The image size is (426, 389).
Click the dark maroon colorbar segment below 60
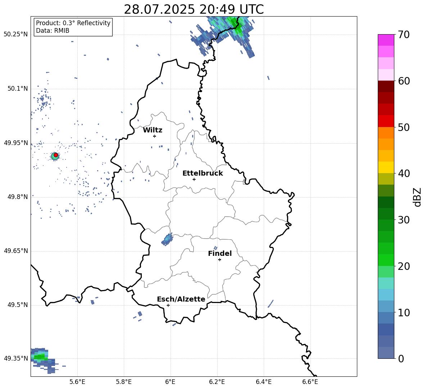point(386,87)
